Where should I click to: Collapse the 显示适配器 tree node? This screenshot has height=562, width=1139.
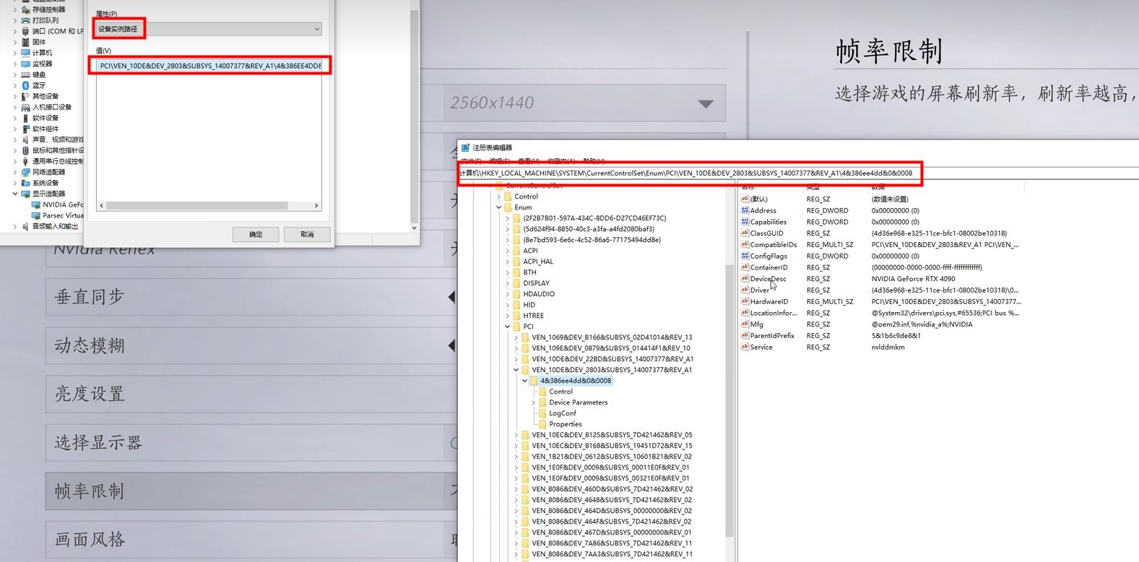(x=15, y=194)
